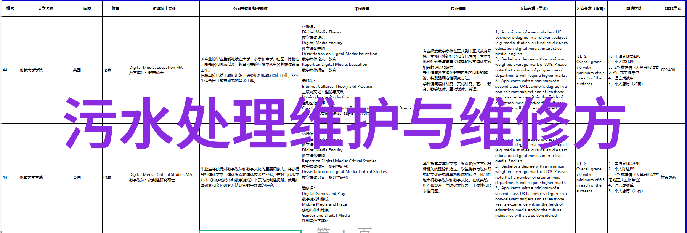The image size is (687, 233).
Task: Select the IELTS cell in Education MA row
Action: tap(591, 70)
